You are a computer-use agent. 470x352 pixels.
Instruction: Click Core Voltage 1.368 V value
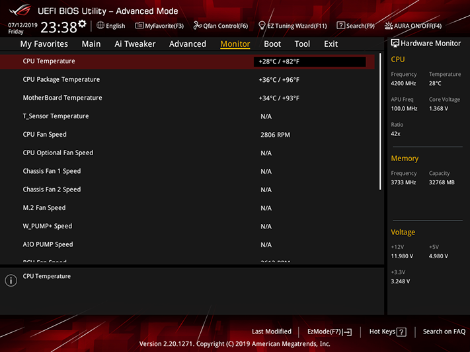438,109
